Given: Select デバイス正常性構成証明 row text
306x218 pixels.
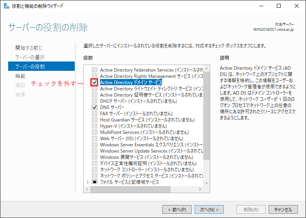Looking at the screenshot, I should (148, 163).
